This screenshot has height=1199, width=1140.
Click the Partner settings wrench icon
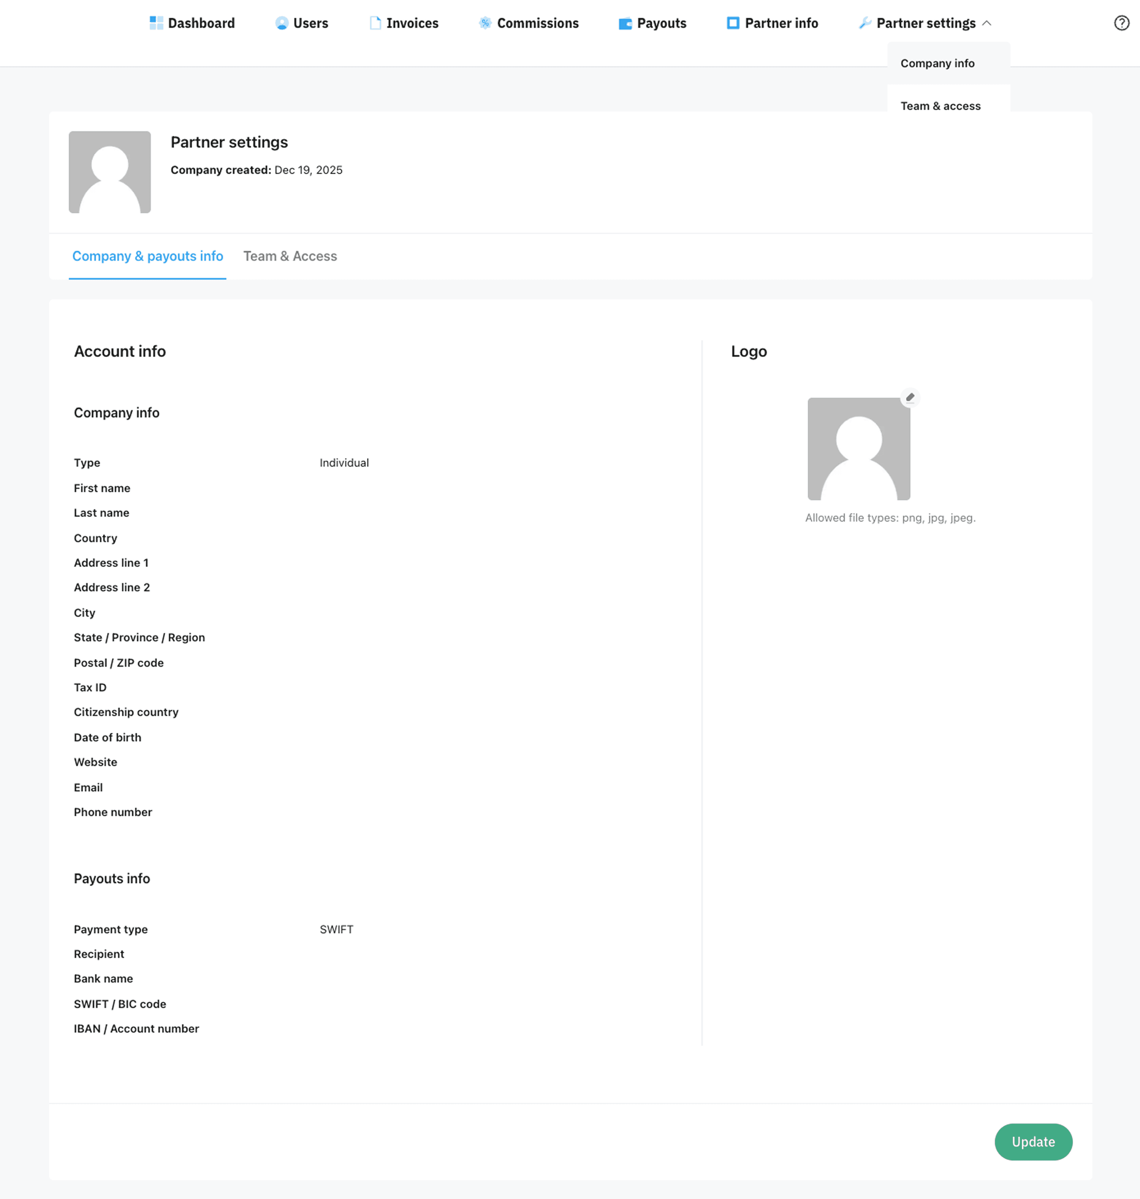pos(865,23)
